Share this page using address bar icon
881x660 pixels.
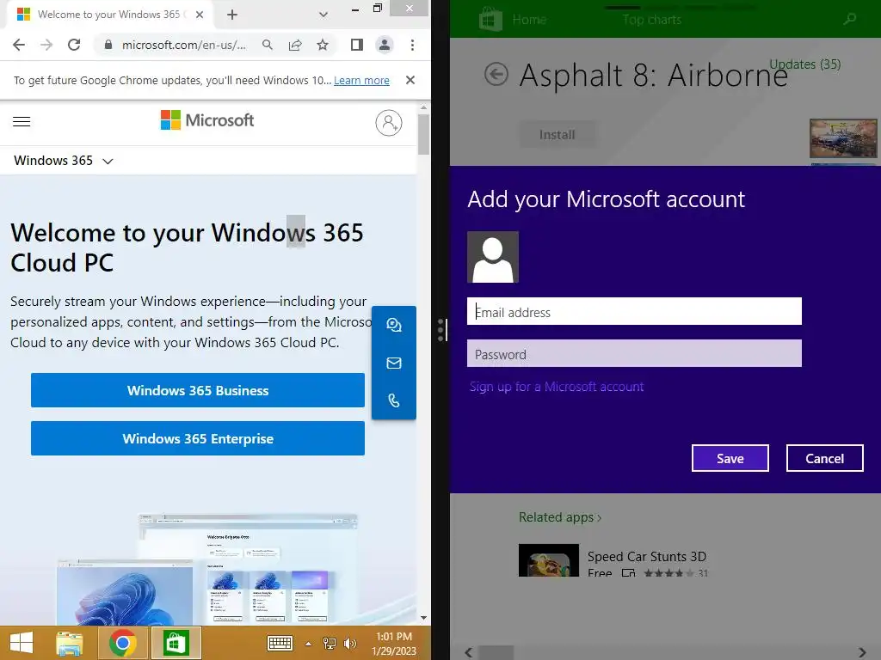[x=295, y=45]
